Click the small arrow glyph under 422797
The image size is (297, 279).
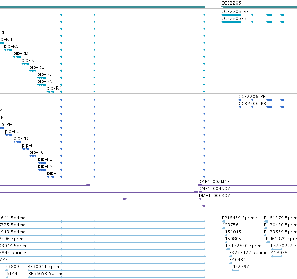click(236, 270)
